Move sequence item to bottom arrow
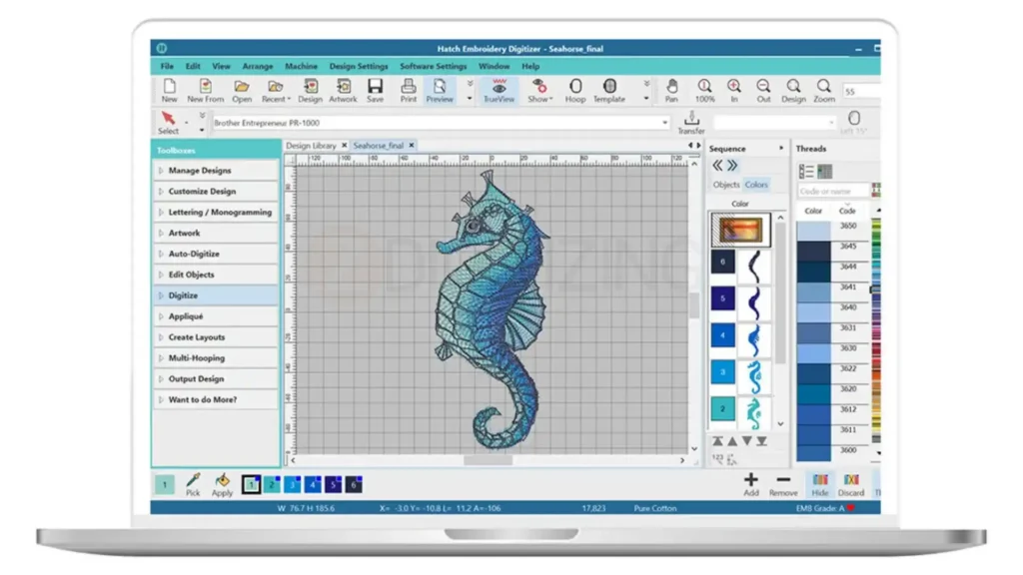Viewport: 1023px width, 575px height. (761, 441)
